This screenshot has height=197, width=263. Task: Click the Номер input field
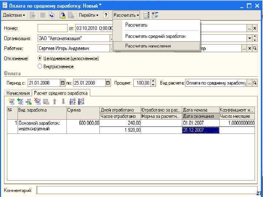click(53, 28)
